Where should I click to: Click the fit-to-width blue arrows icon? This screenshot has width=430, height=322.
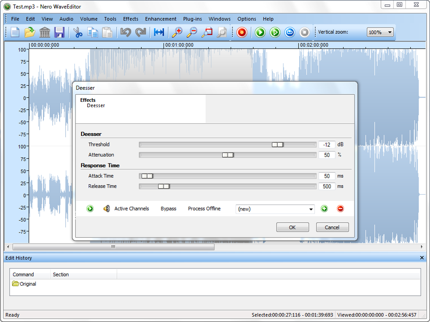[159, 32]
